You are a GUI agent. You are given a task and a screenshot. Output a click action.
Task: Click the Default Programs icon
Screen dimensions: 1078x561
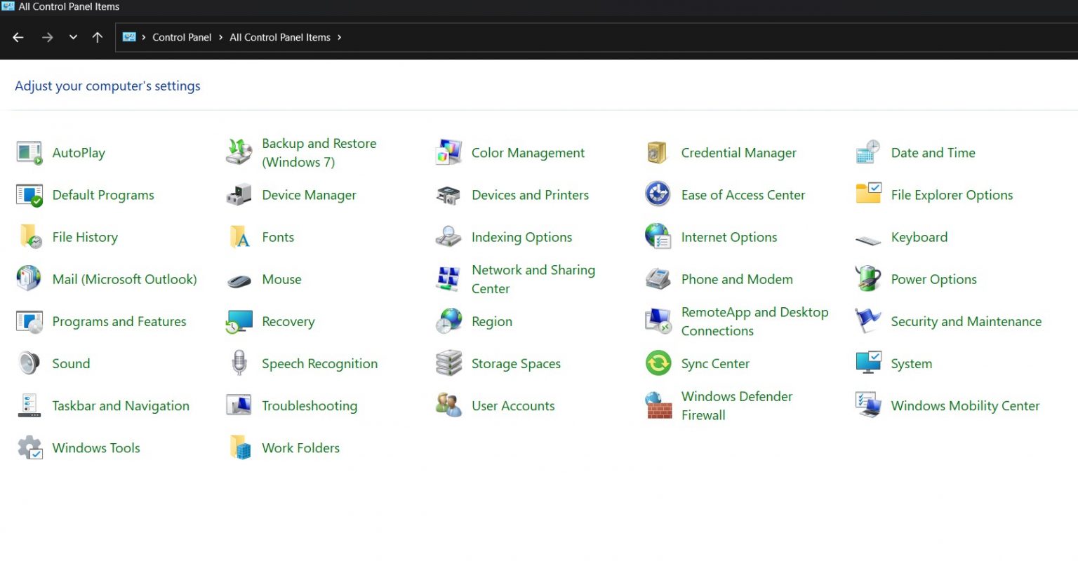29,195
